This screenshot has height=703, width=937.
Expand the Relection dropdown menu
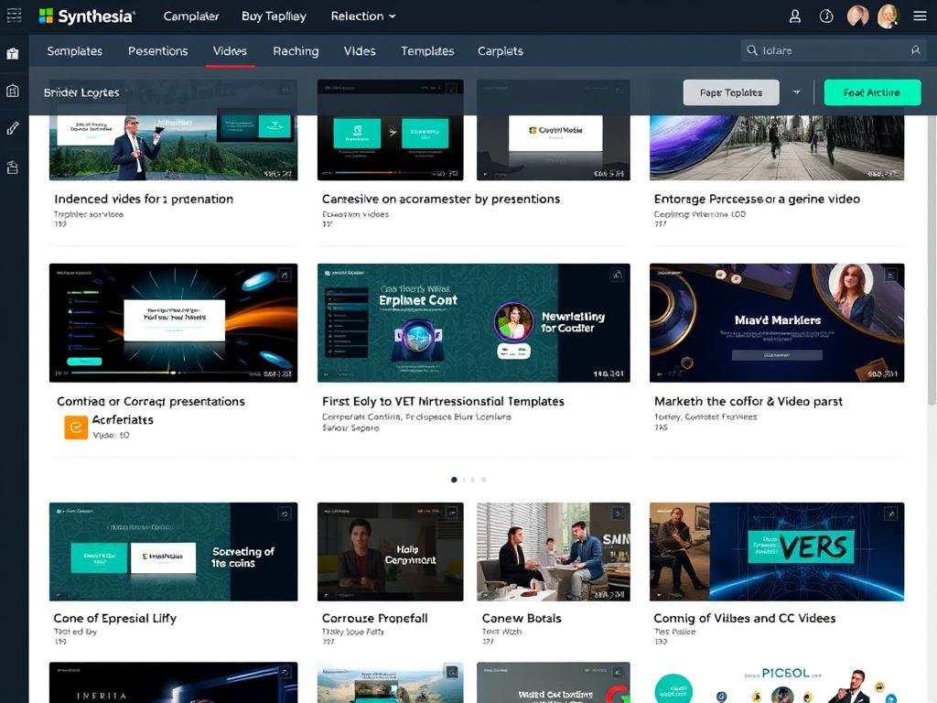363,16
